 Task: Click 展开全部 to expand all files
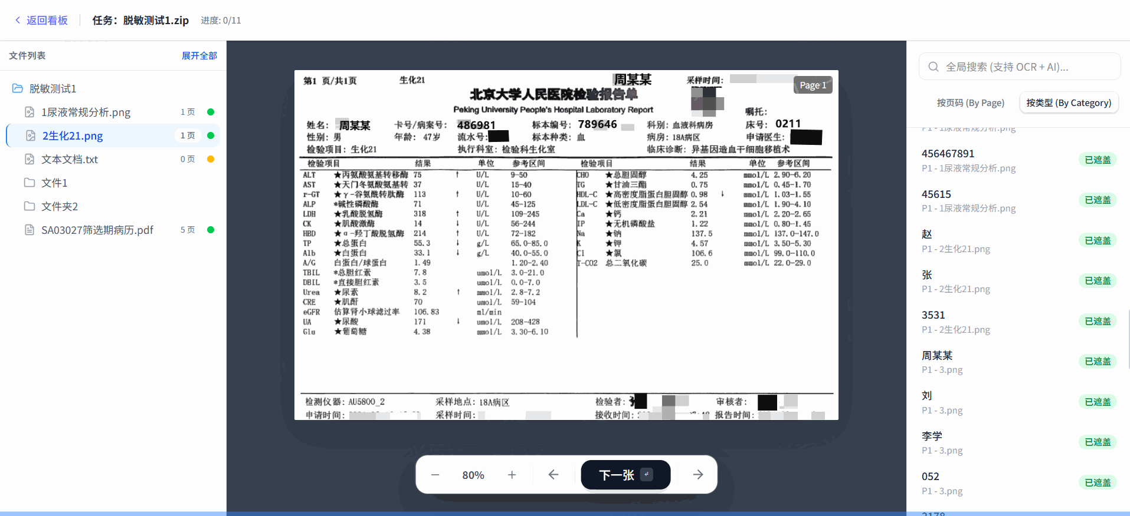pyautogui.click(x=199, y=55)
